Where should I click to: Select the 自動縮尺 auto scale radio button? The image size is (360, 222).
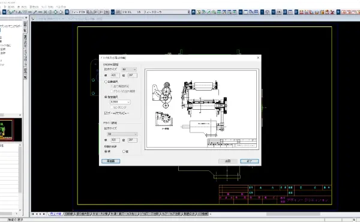106,82
